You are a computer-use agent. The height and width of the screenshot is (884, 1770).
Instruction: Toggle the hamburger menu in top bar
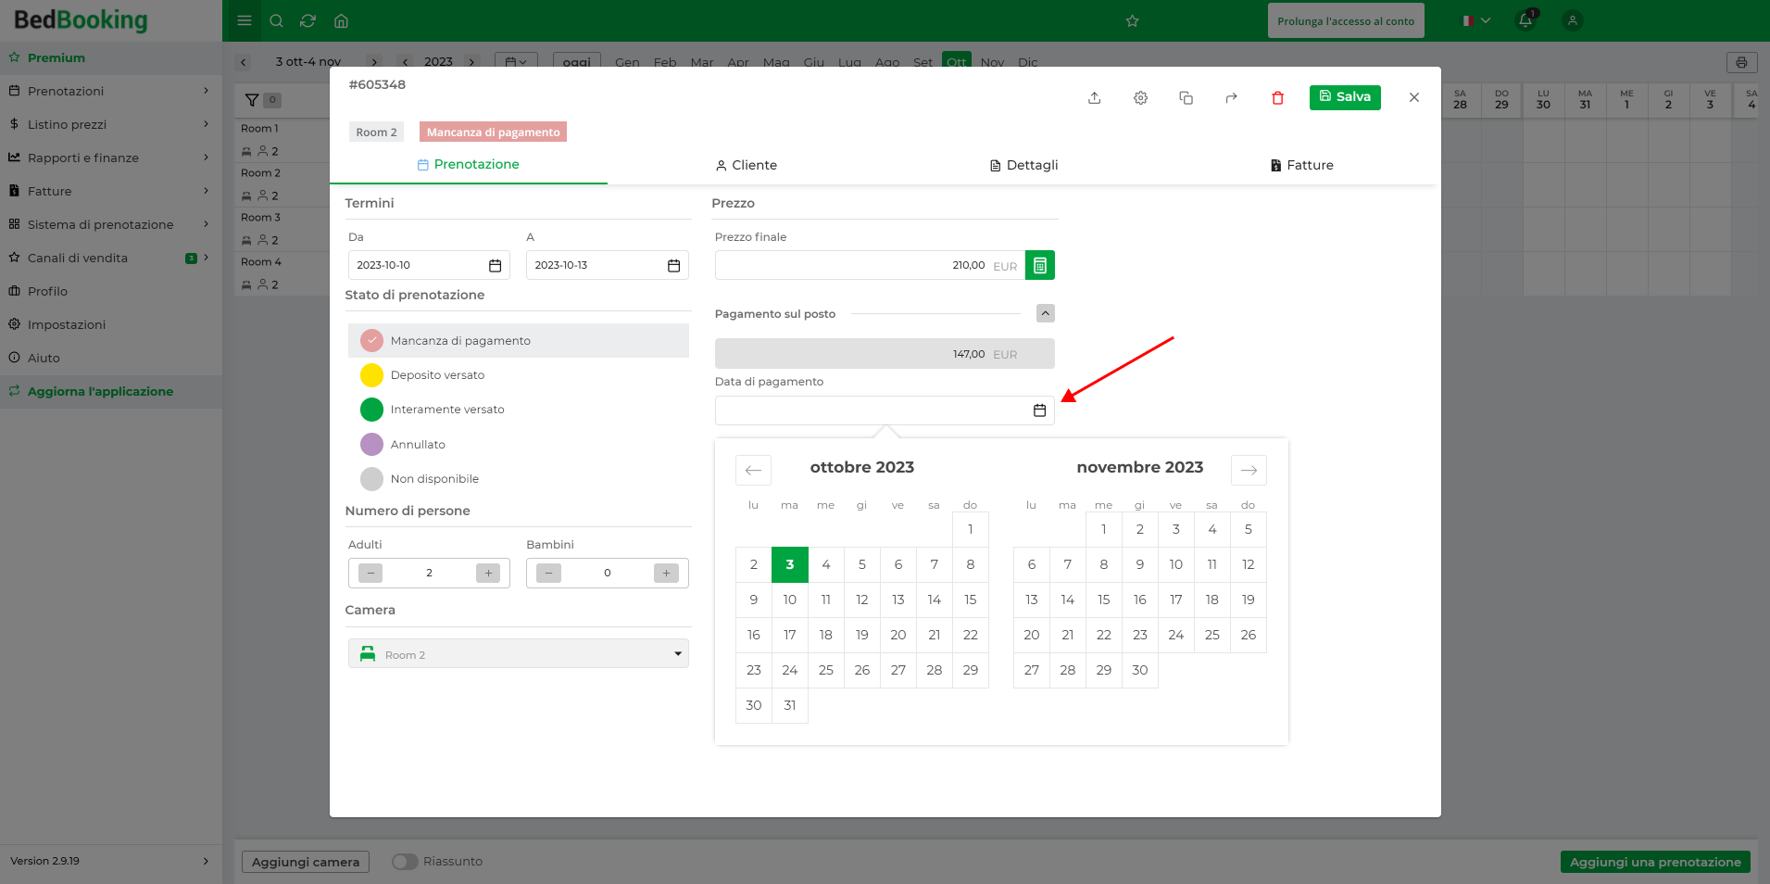click(245, 20)
